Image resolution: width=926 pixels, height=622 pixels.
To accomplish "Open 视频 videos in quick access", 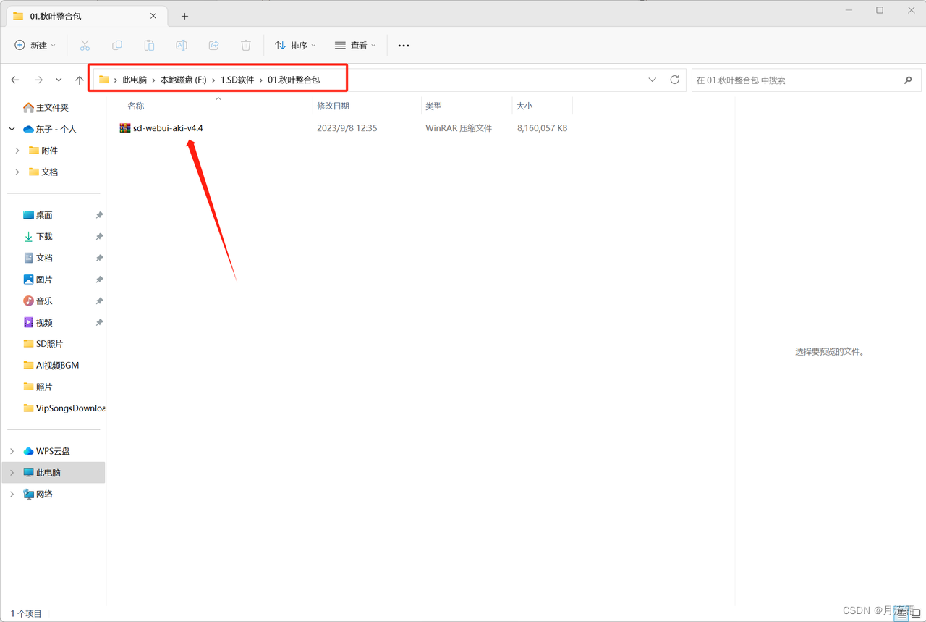I will (x=38, y=322).
